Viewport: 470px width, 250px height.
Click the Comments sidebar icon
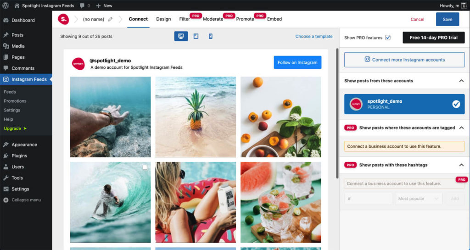tap(6, 68)
